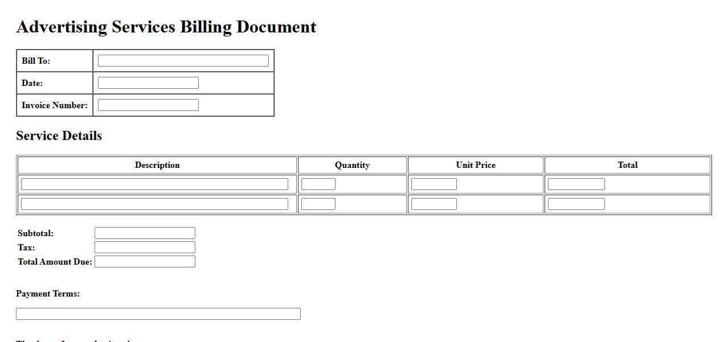Select the second row Unit Price field
The height and width of the screenshot is (342, 728).
[x=433, y=204]
